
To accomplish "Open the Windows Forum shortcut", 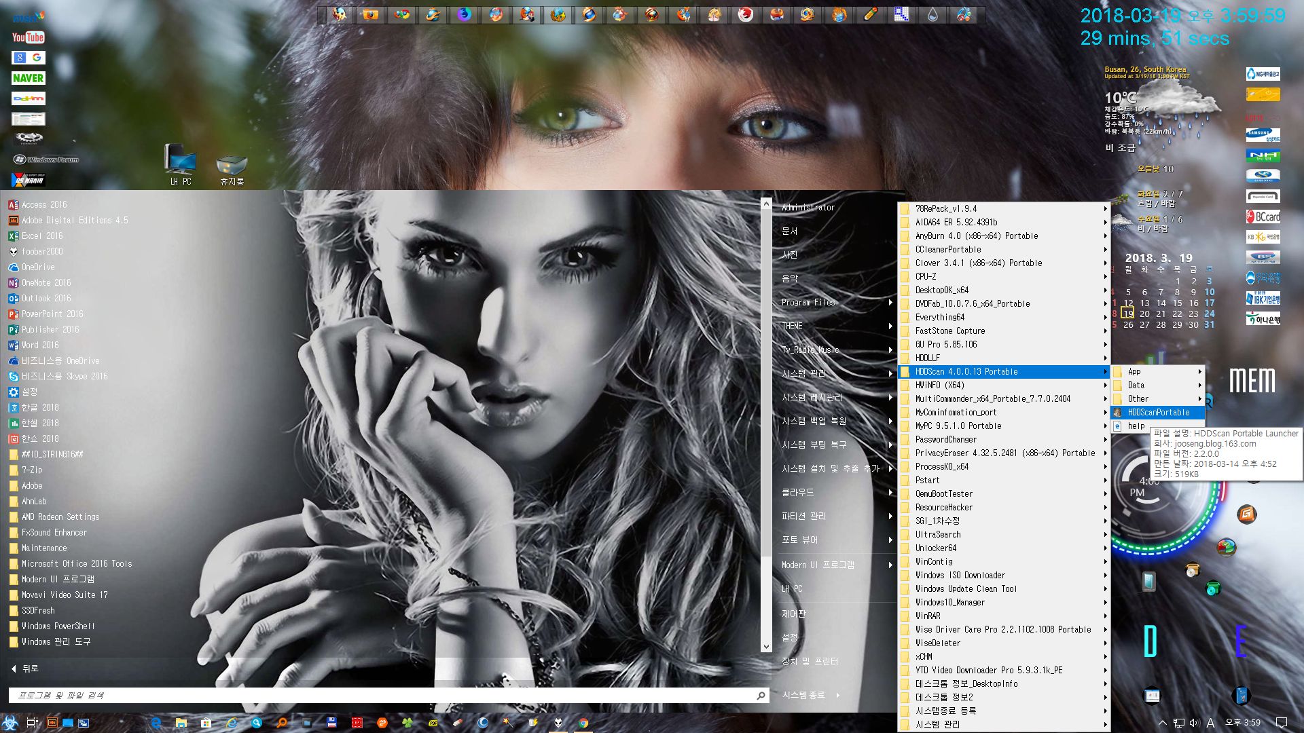I will tap(46, 159).
